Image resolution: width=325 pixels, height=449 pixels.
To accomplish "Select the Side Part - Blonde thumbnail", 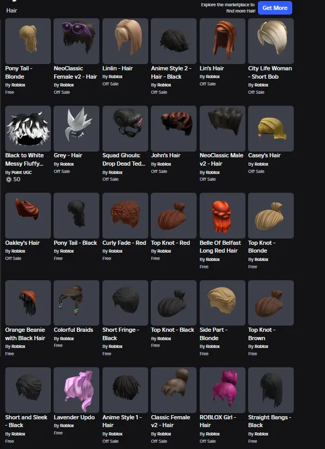I will click(223, 303).
